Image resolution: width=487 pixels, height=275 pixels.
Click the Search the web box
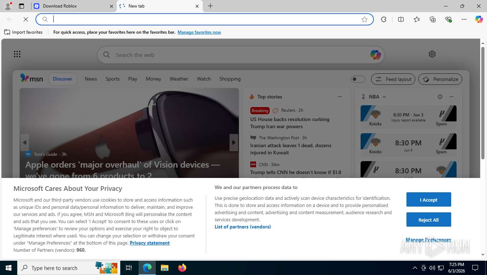tap(241, 55)
